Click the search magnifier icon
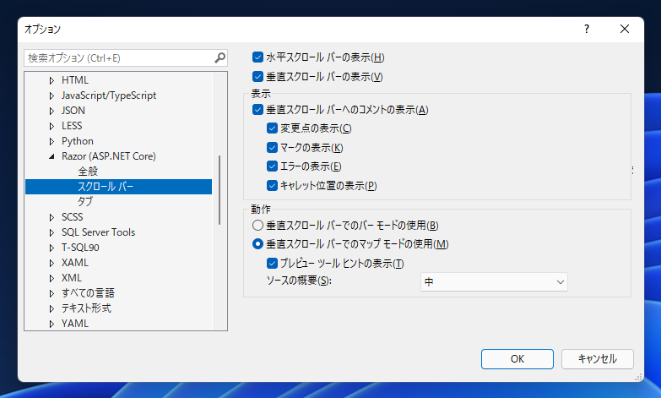 point(219,57)
